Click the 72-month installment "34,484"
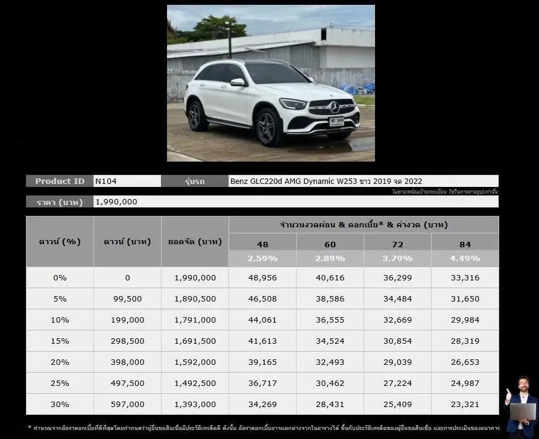This screenshot has width=539, height=439. coord(397,298)
